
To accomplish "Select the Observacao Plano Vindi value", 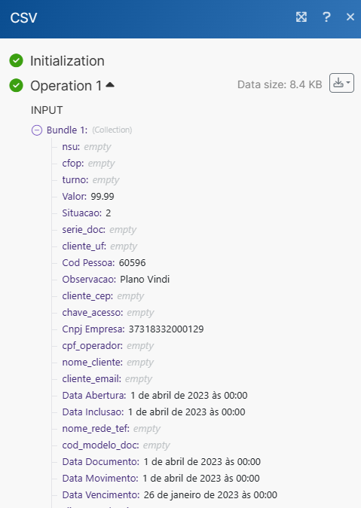I will click(145, 280).
